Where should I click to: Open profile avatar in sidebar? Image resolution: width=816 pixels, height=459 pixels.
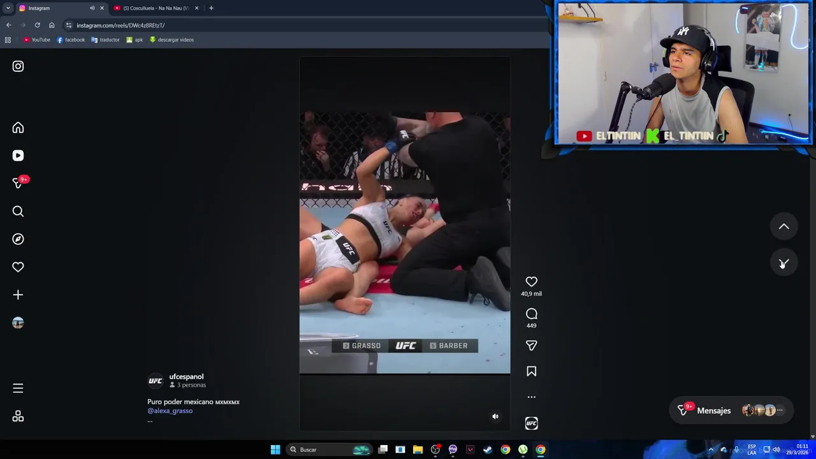coord(18,323)
